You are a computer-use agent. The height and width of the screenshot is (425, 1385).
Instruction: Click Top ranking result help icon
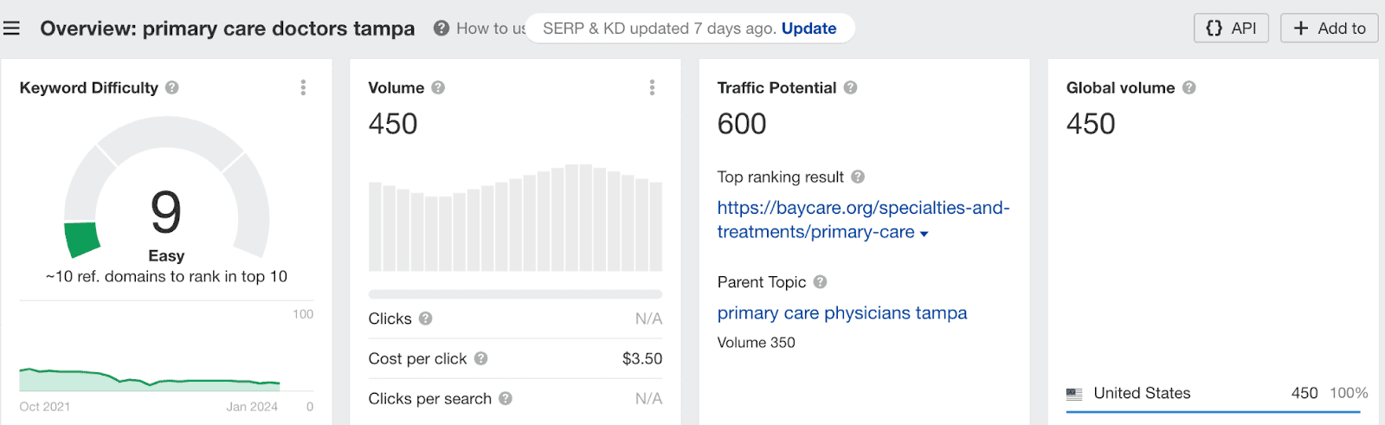pyautogui.click(x=857, y=177)
